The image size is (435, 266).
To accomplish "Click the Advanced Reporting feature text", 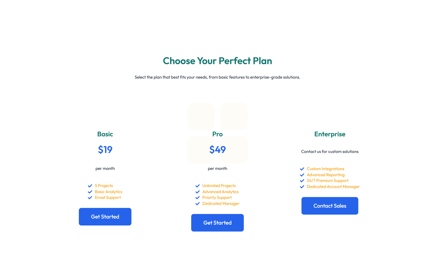I will (325, 175).
